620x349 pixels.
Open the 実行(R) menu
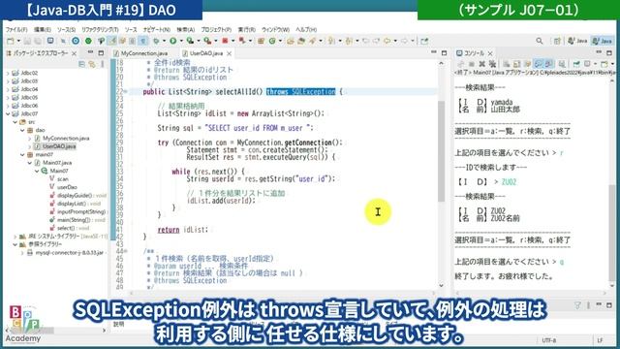pyautogui.click(x=246, y=30)
